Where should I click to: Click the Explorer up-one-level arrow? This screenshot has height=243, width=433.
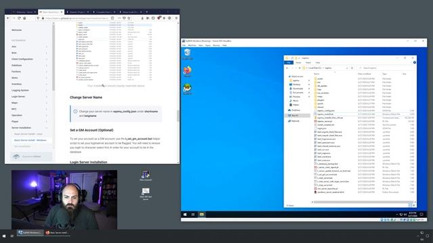click(300, 67)
